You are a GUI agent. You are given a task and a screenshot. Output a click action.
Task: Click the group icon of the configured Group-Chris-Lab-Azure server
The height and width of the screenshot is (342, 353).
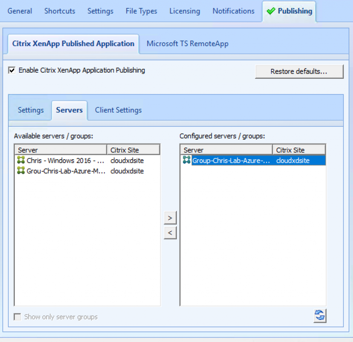pos(186,160)
